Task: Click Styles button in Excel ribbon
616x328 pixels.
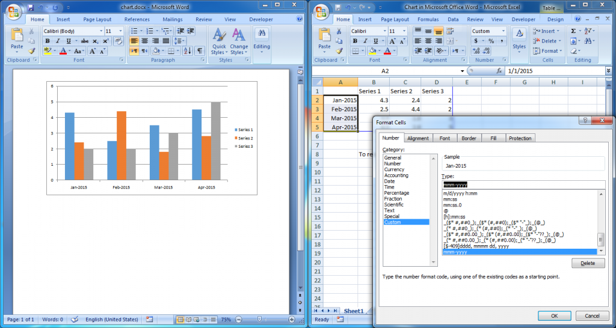Action: point(519,41)
